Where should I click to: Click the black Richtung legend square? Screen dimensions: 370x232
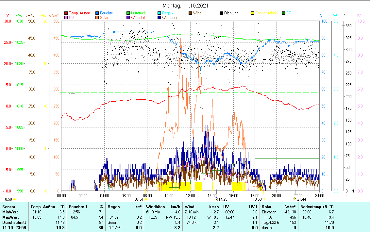tap(221, 13)
